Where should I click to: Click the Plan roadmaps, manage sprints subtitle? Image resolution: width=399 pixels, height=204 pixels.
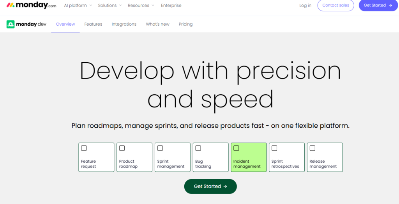click(x=210, y=126)
